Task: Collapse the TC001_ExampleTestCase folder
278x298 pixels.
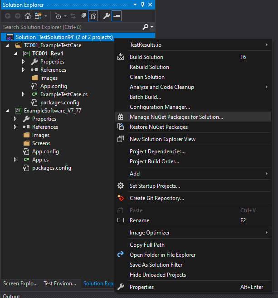Action: [7, 45]
